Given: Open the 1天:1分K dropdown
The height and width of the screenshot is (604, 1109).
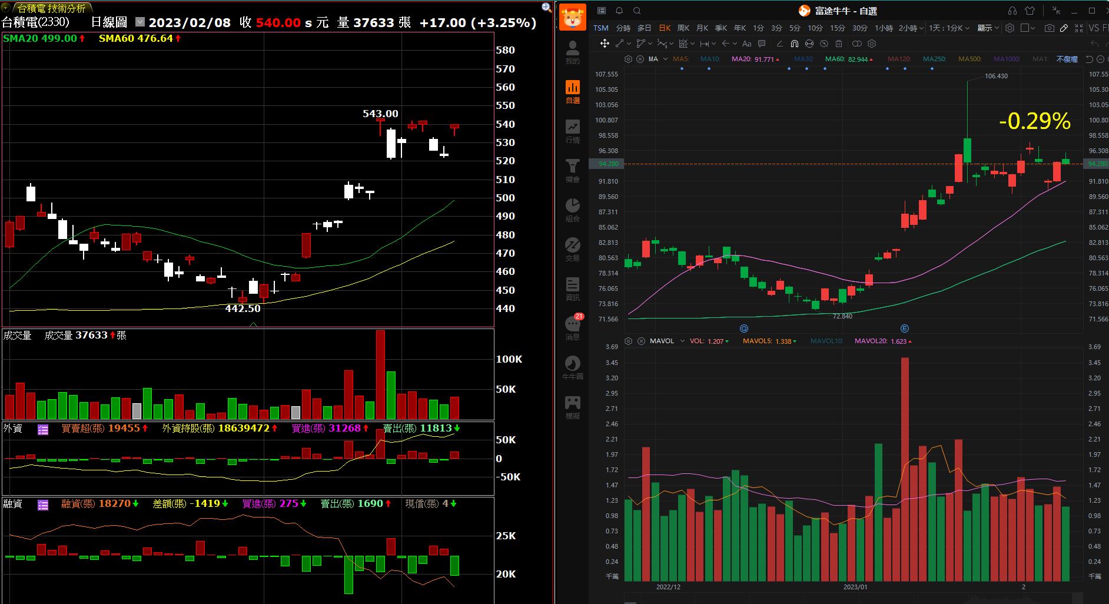Looking at the screenshot, I should 949,28.
